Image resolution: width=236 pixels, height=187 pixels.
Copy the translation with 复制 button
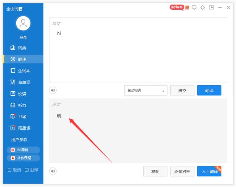point(155,171)
